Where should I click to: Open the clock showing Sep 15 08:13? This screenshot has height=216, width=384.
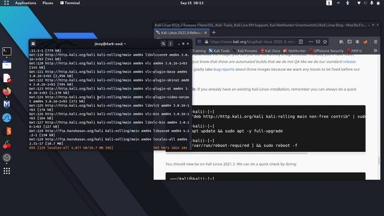pos(192,2)
